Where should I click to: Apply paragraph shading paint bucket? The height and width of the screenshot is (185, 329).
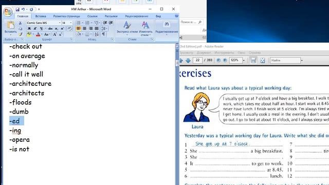[79, 34]
